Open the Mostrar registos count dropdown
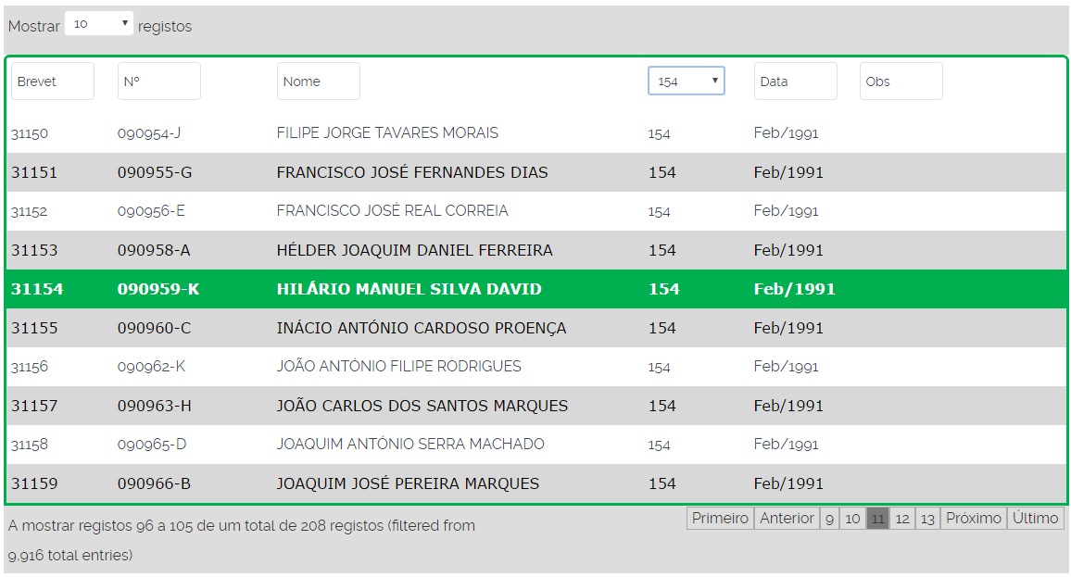 (99, 24)
